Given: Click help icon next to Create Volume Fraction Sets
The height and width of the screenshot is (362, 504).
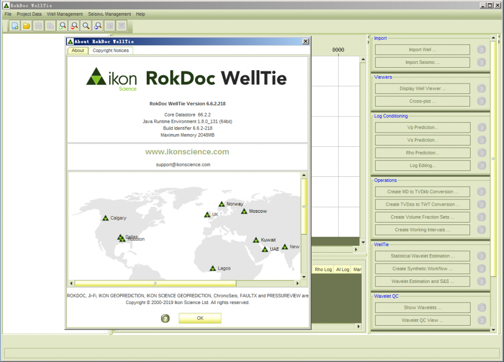Looking at the screenshot, I should [x=481, y=217].
